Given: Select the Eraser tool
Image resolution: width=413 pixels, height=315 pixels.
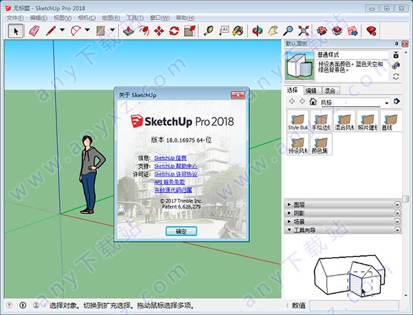Looking at the screenshot, I should (34, 31).
